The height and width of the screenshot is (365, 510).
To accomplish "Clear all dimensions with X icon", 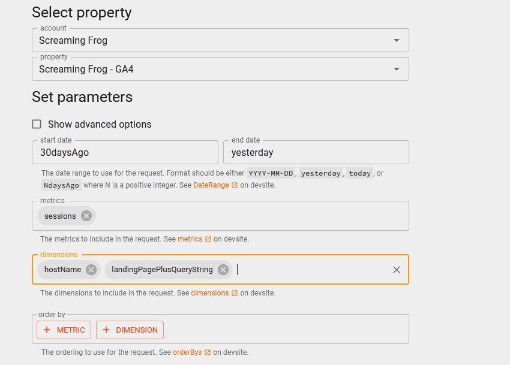I will (397, 270).
